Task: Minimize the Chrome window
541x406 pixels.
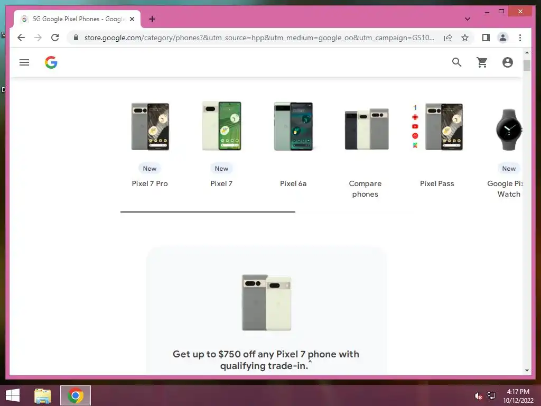Action: tap(487, 12)
